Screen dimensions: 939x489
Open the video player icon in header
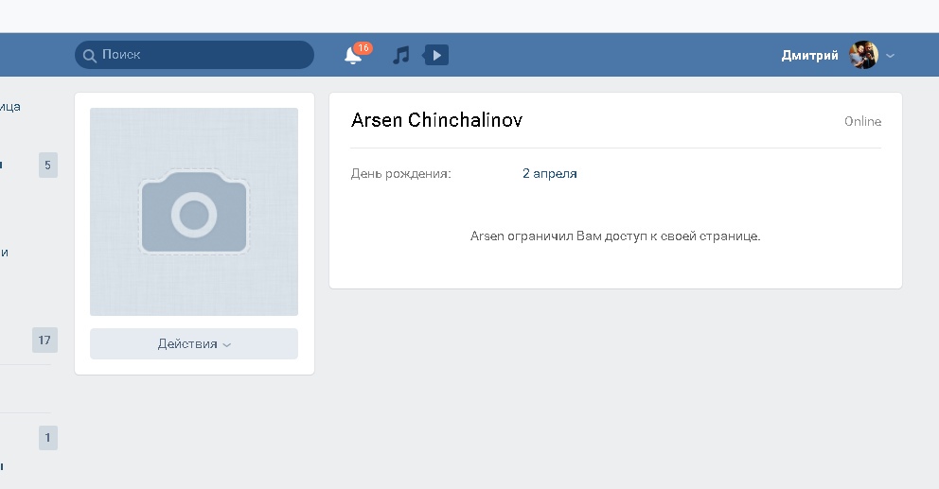point(435,55)
